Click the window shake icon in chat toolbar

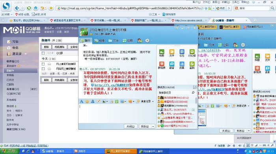93,101
